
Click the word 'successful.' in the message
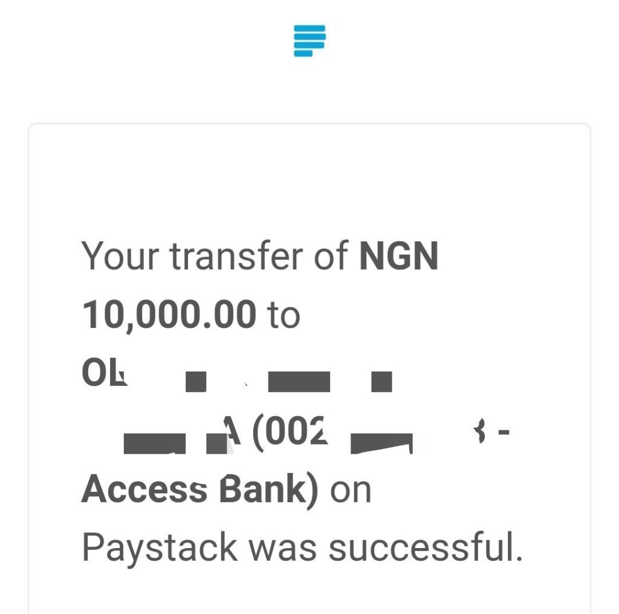point(426,546)
